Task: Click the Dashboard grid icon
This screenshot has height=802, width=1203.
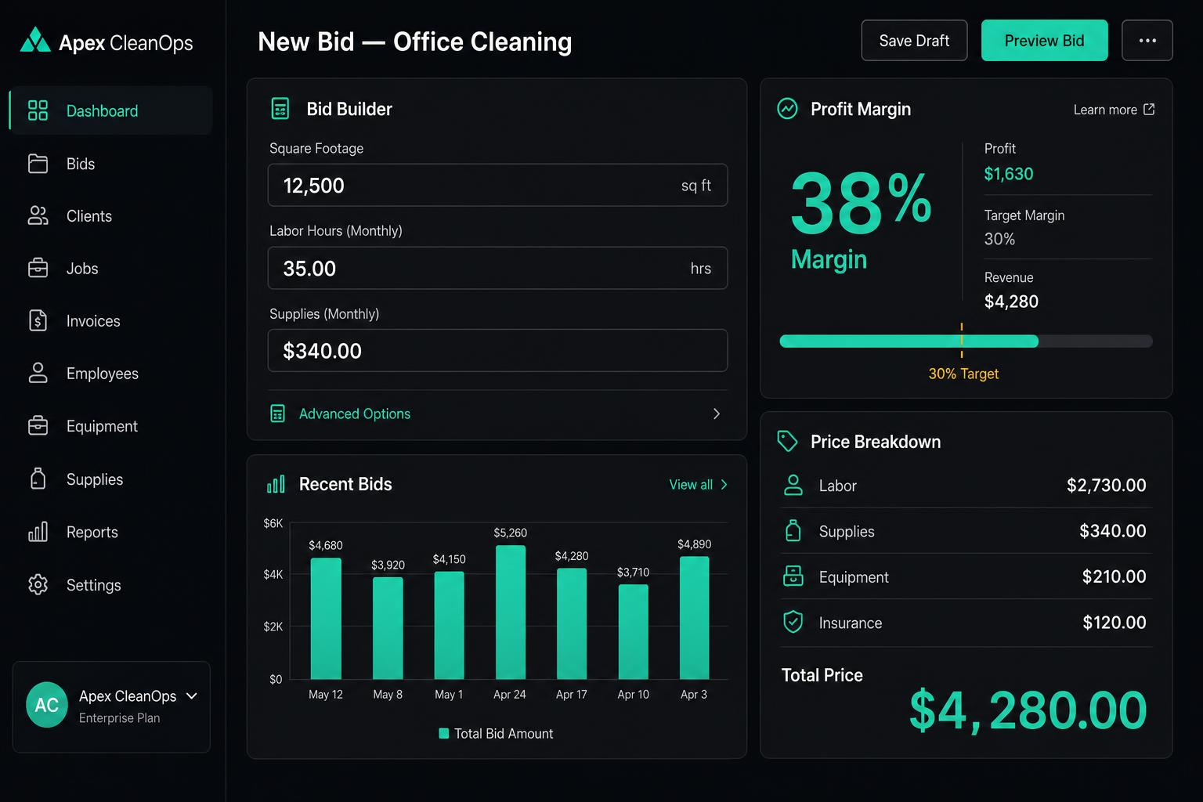Action: pos(38,110)
